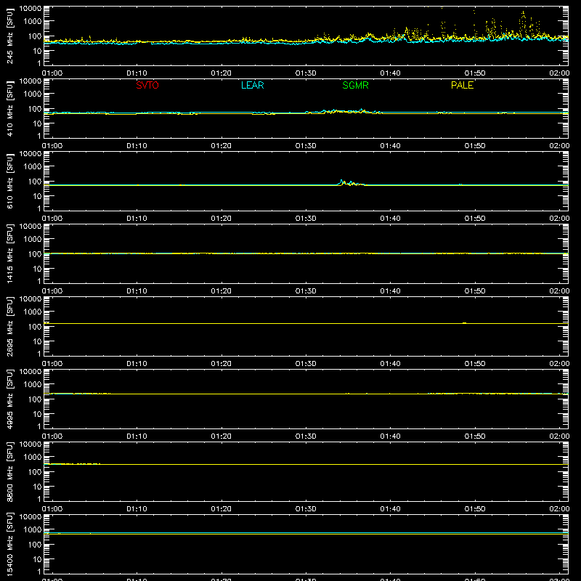The image size is (581, 581).
Task: Click the yellow PALE station label
Action: point(462,85)
